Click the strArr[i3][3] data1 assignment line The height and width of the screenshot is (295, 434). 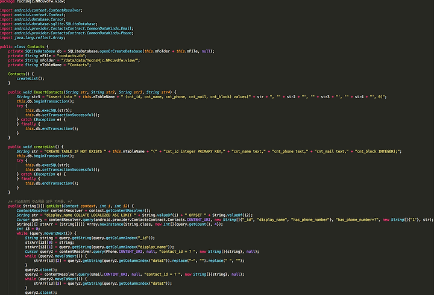coord(102,284)
